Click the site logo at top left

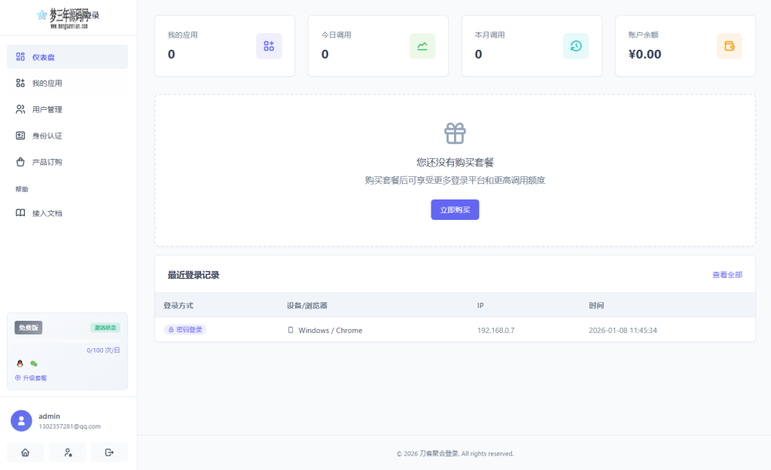coord(67,17)
